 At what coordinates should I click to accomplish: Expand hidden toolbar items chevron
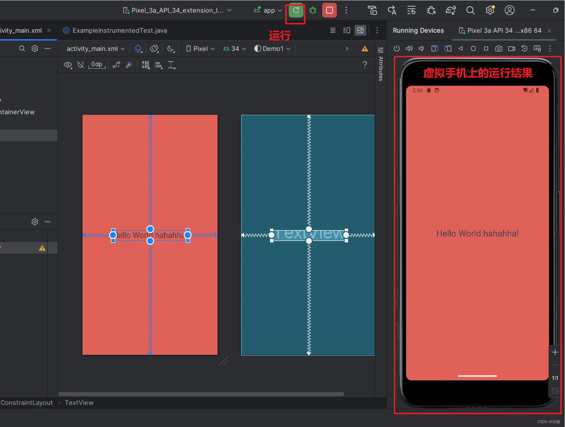pyautogui.click(x=347, y=48)
